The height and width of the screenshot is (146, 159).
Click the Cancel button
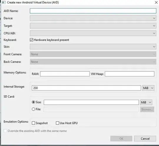pos(145,139)
